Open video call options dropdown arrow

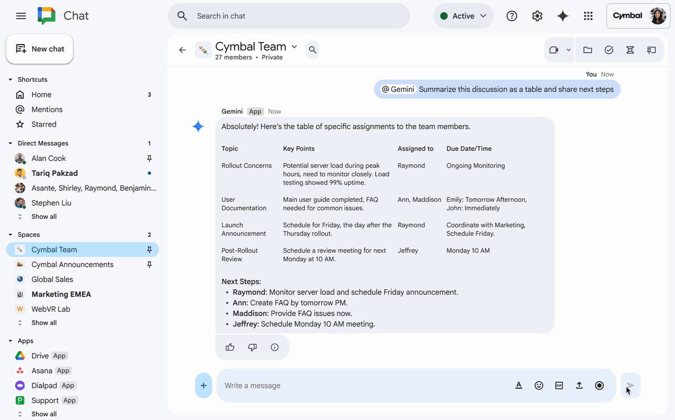[x=568, y=50]
